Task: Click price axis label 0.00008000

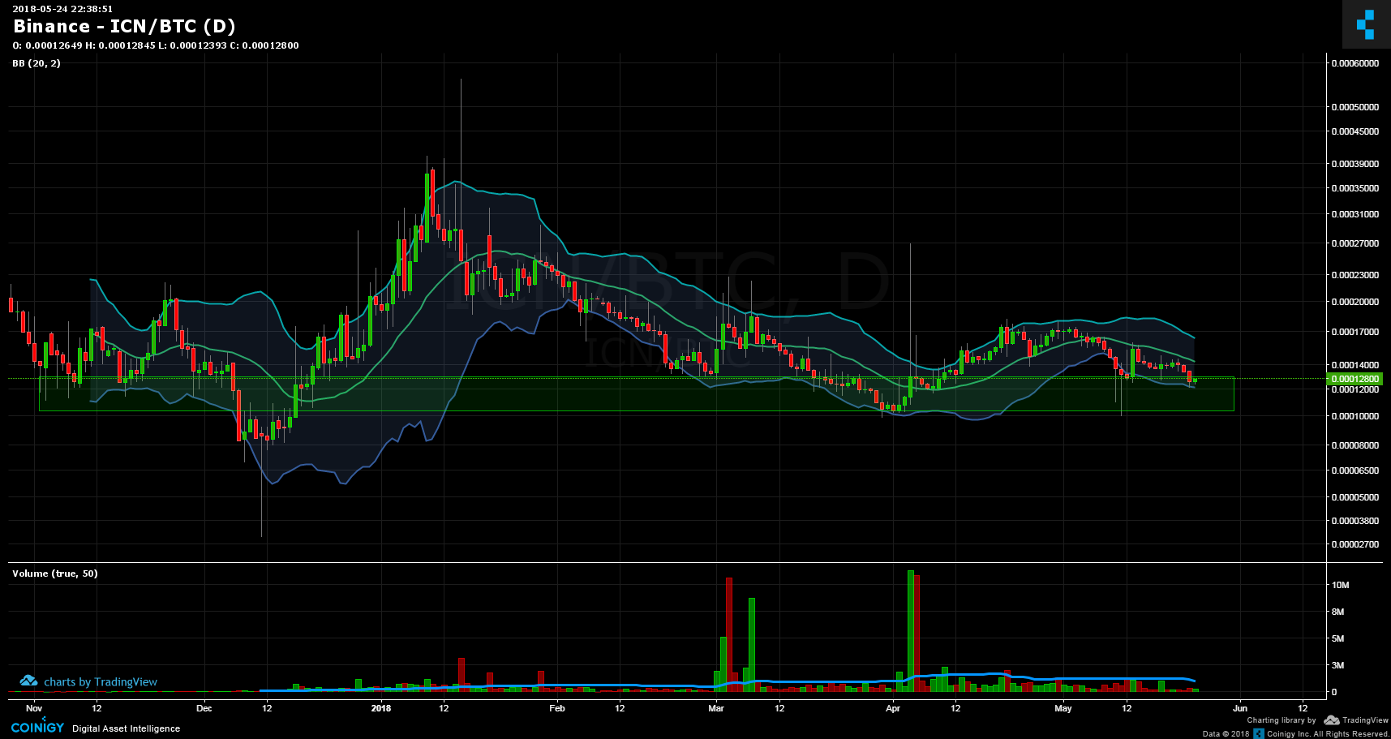Action: pos(1355,445)
